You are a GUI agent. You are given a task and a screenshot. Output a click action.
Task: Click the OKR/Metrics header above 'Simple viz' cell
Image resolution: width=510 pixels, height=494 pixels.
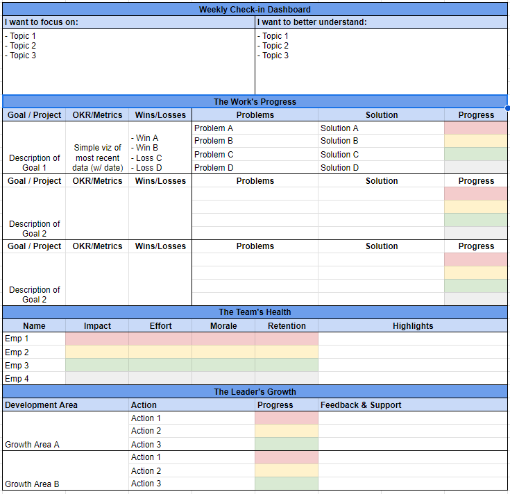point(97,114)
